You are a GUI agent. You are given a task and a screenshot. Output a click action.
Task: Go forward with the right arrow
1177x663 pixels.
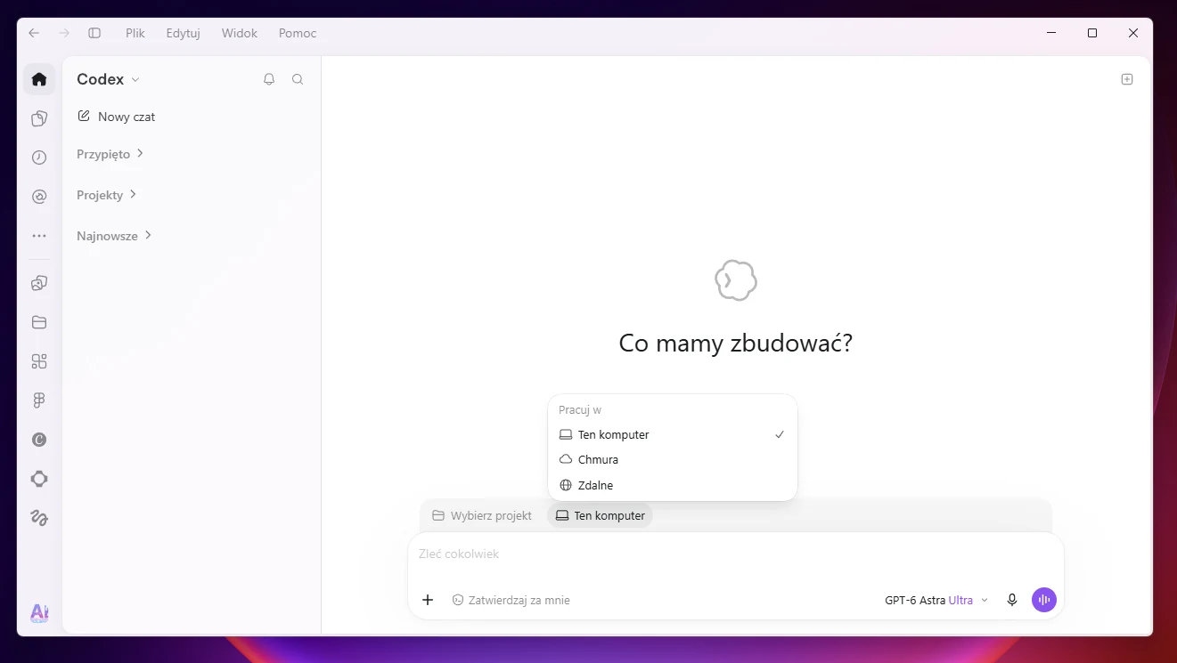(x=64, y=33)
